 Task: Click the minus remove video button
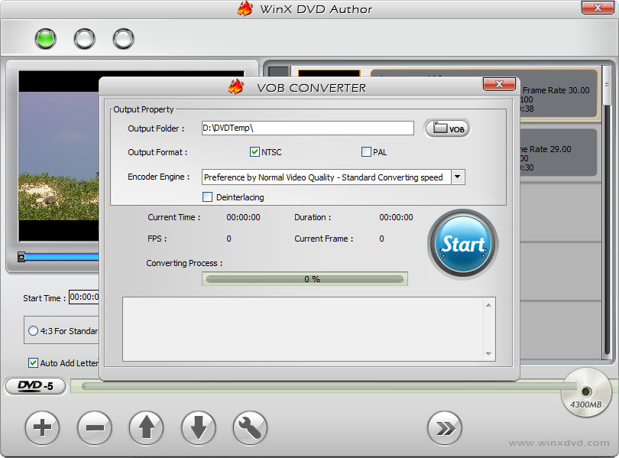pos(95,427)
